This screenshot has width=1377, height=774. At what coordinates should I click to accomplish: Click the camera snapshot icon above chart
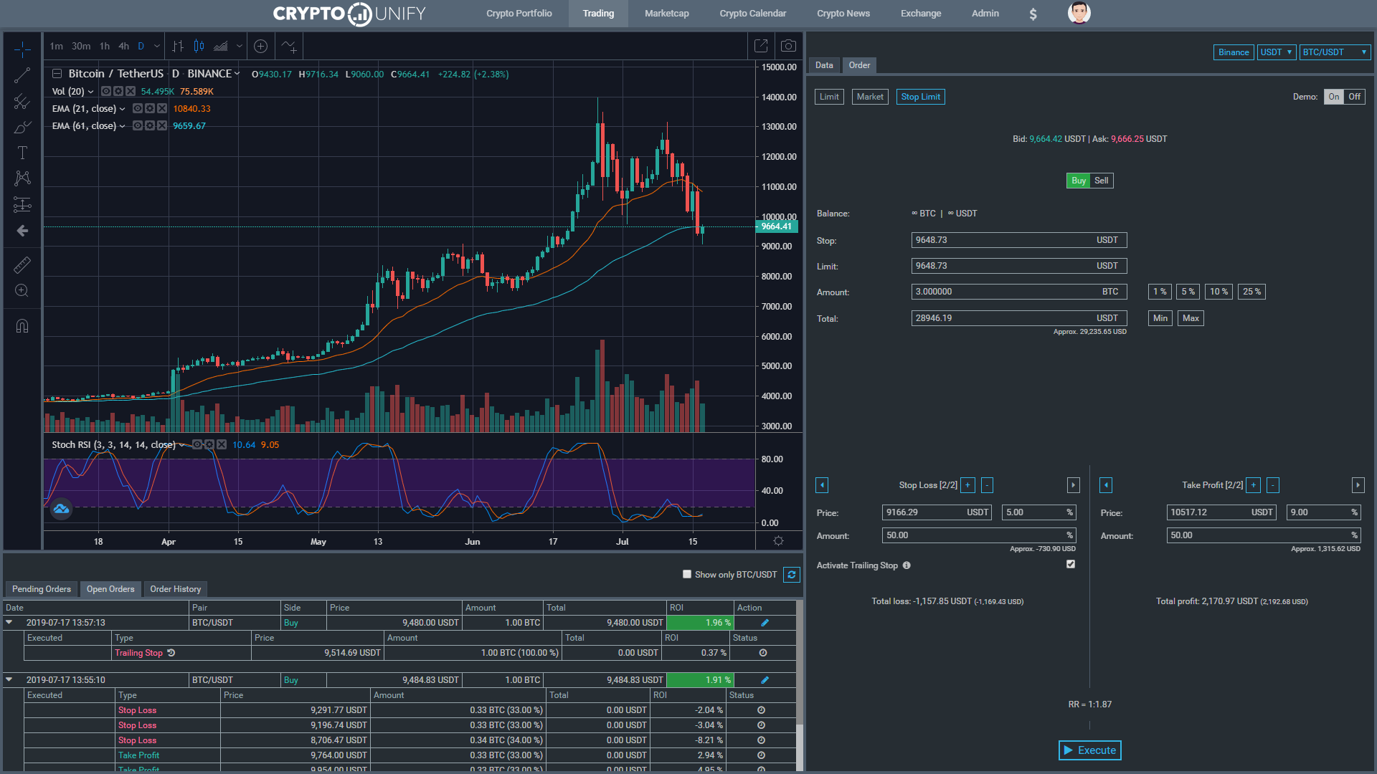pyautogui.click(x=788, y=46)
